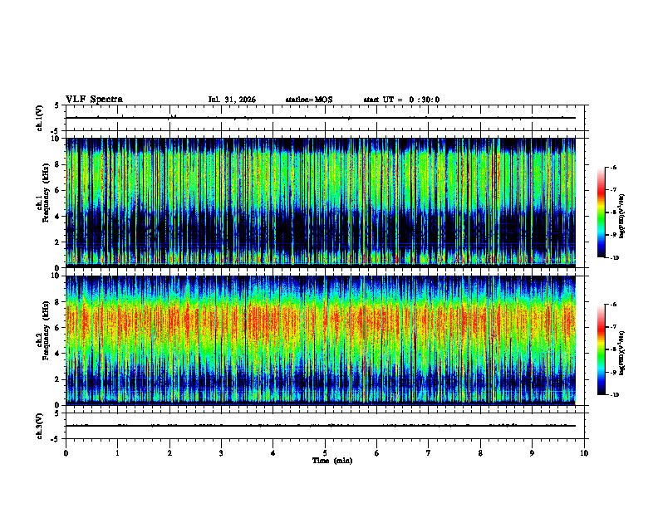This screenshot has height=508, width=658.
Task: Click the time axis tick label "9"
Action: 532,453
